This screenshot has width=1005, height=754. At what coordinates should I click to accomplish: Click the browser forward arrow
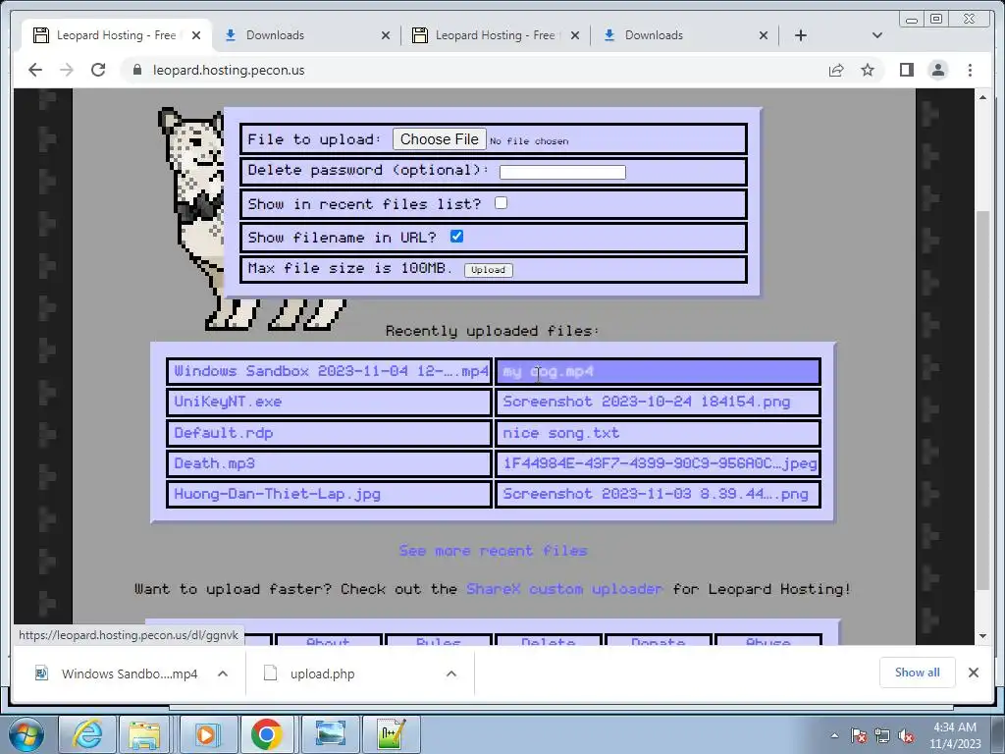67,70
